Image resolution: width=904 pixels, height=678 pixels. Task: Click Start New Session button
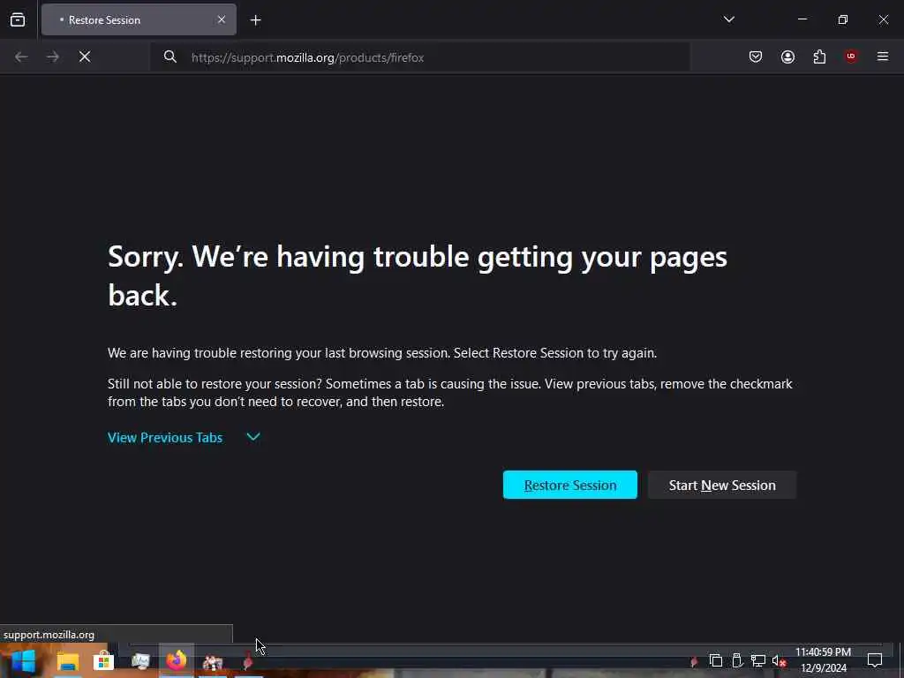722,485
